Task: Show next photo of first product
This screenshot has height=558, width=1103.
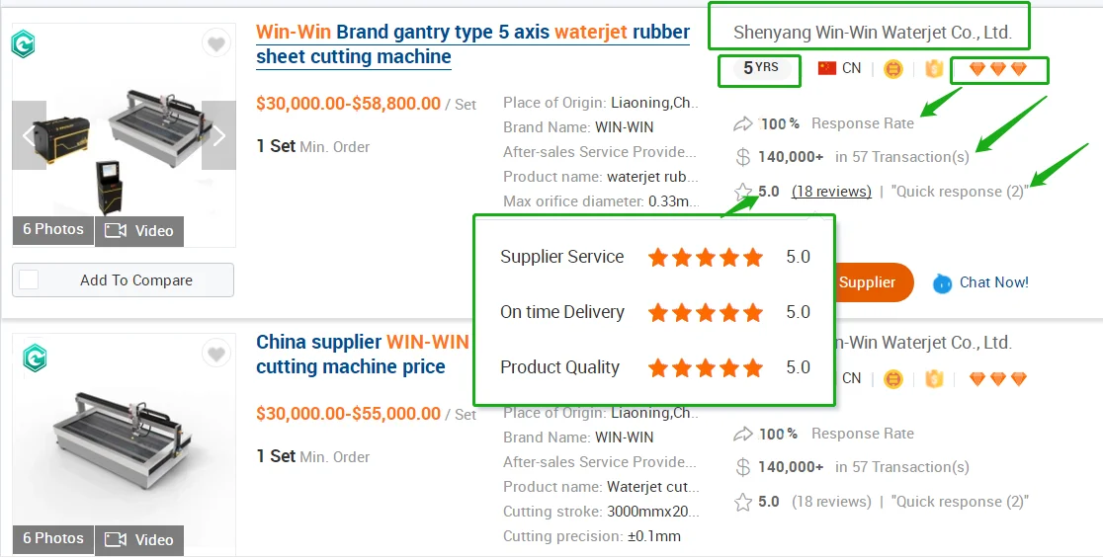Action: (218, 135)
